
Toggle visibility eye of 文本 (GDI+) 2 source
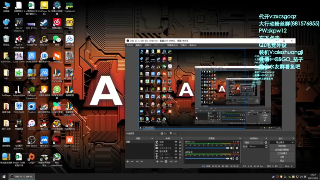176,158
